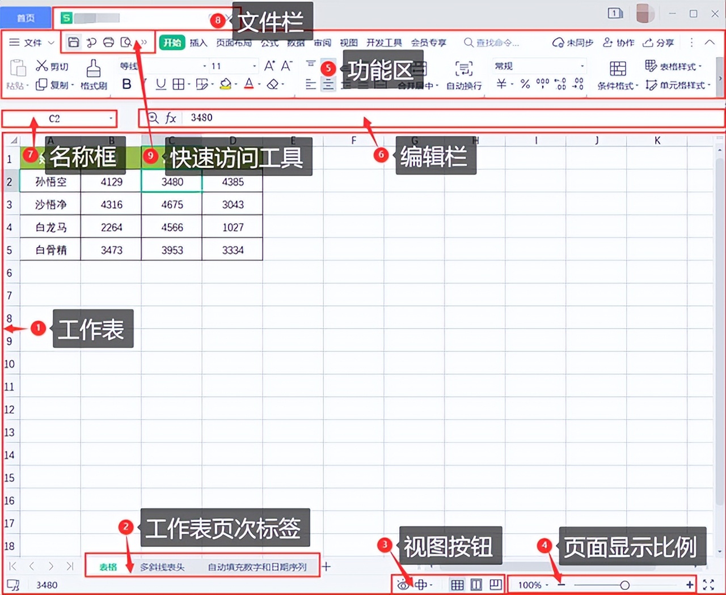Click the fullscreen icon in status bar

click(708, 584)
